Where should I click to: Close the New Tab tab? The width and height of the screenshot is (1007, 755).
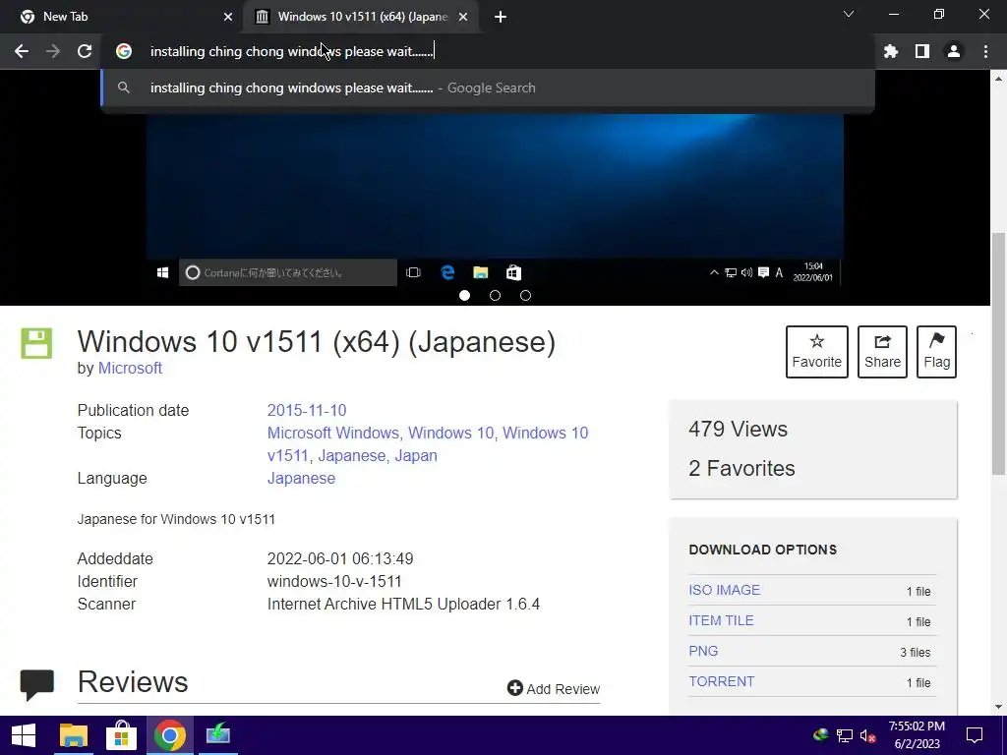coord(227,17)
